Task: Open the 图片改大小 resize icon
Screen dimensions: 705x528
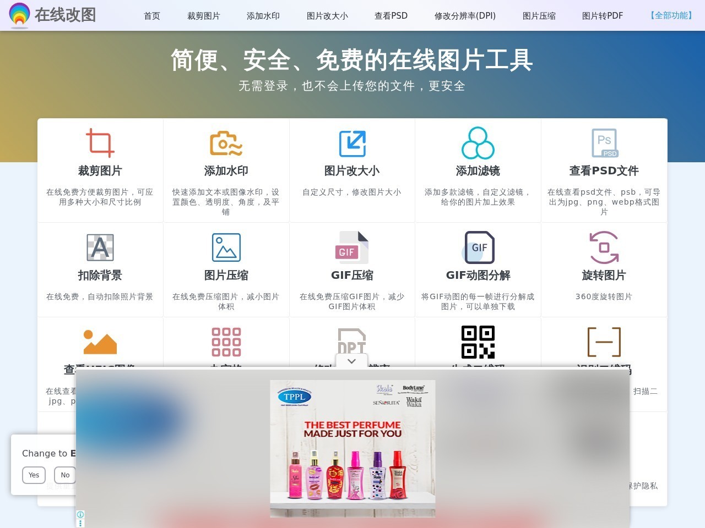Action: 352,143
